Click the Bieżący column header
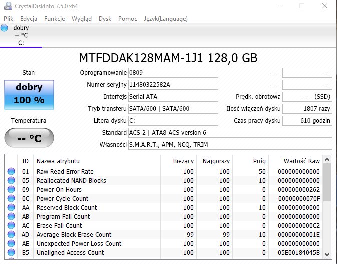Screen dimensions: 337x264 tap(178, 161)
